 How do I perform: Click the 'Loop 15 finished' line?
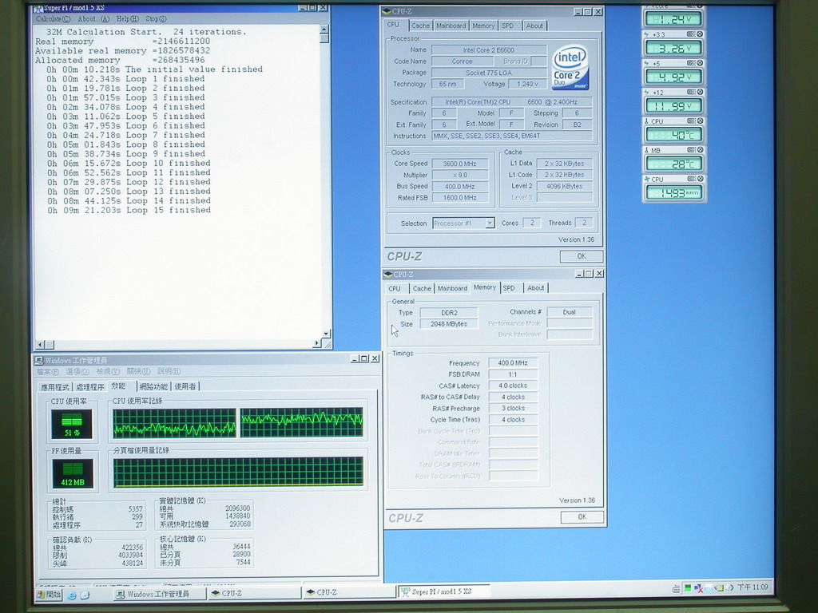[129, 210]
